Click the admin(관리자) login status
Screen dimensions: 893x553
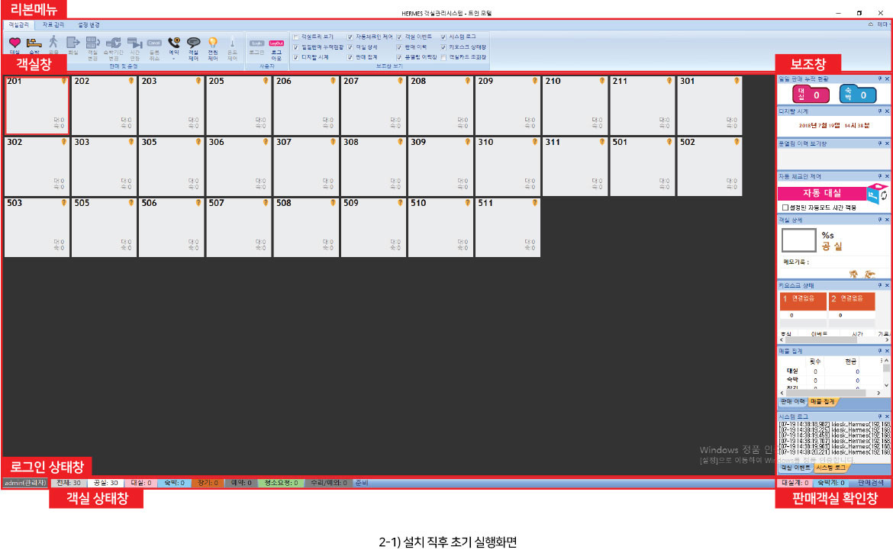(x=25, y=483)
